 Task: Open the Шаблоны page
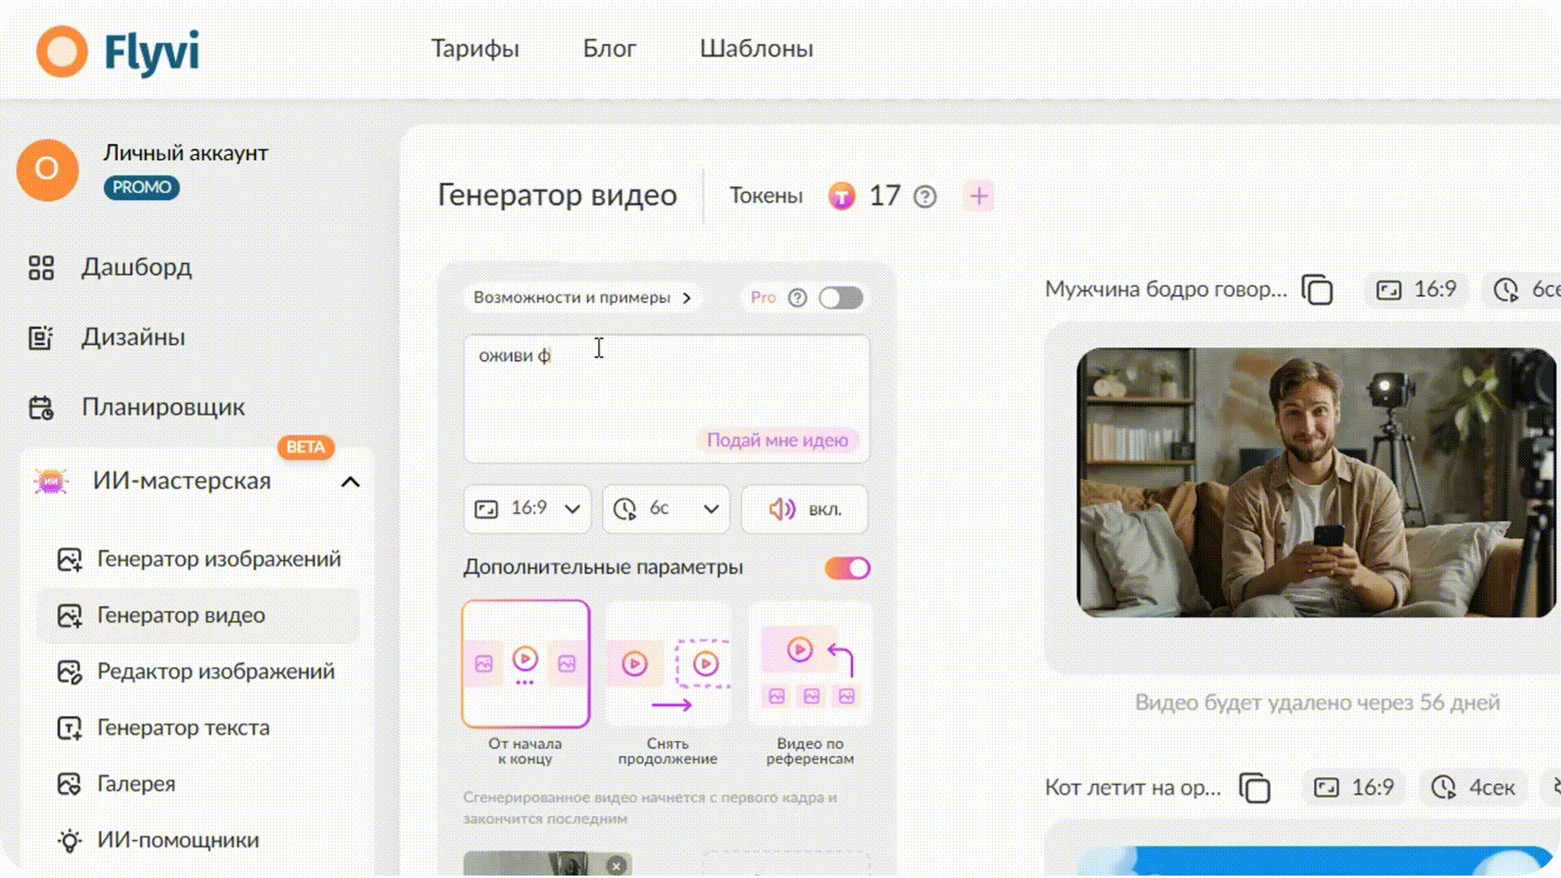coord(756,49)
